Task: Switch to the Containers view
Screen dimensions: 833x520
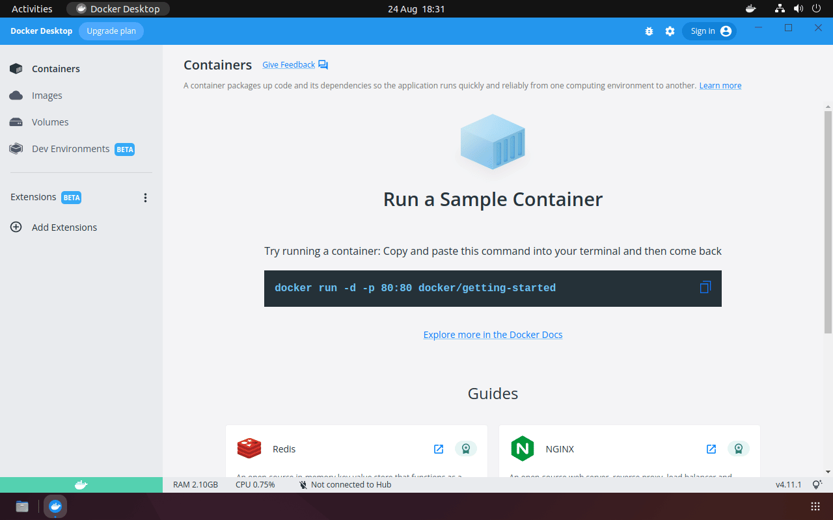Action: pyautogui.click(x=55, y=68)
